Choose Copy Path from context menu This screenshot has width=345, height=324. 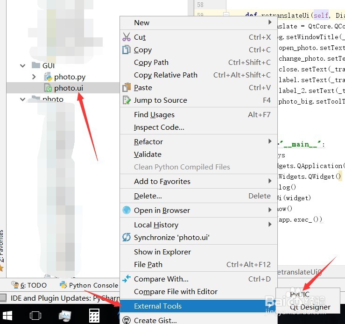[x=198, y=63]
